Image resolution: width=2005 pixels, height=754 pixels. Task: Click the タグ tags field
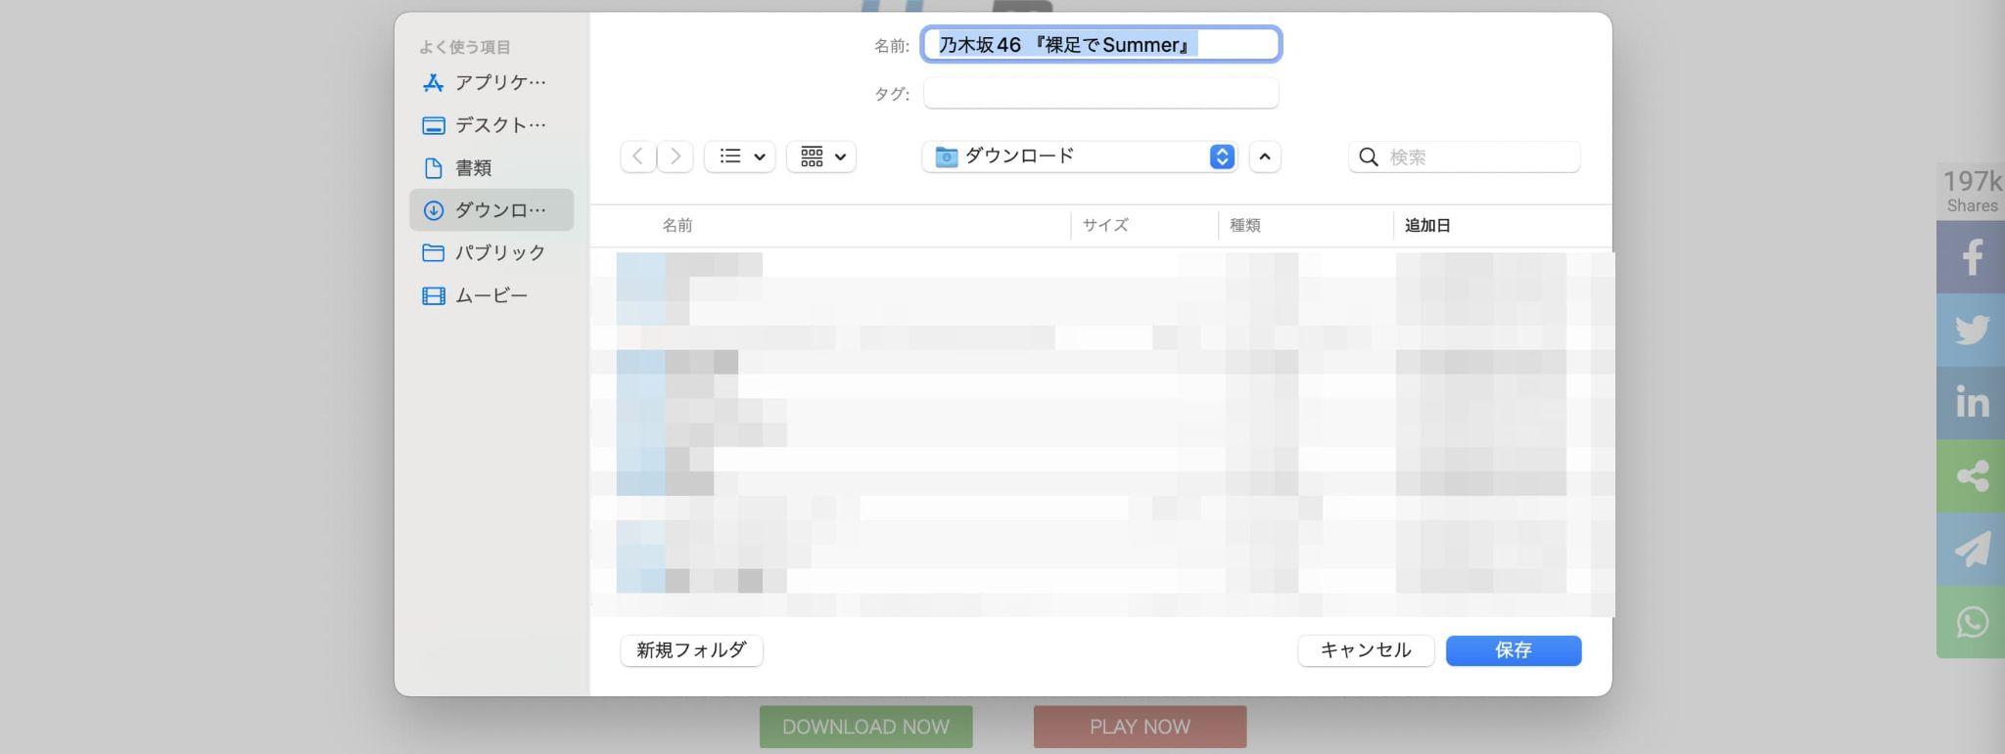pos(1101,94)
